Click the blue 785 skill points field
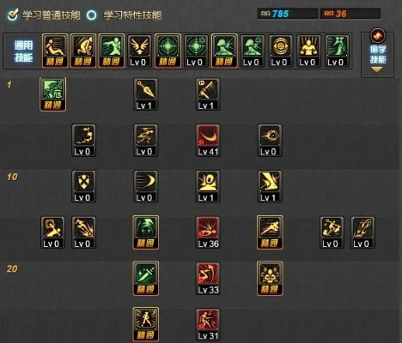This screenshot has width=402, height=343. pyautogui.click(x=288, y=14)
